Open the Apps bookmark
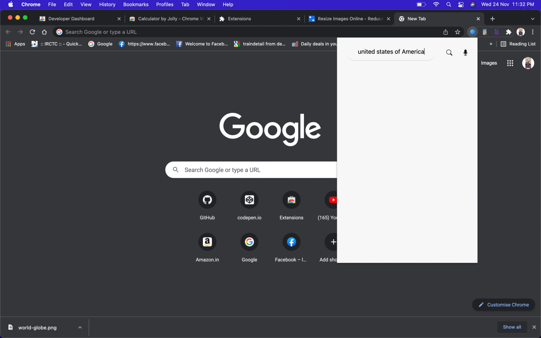 [x=15, y=44]
